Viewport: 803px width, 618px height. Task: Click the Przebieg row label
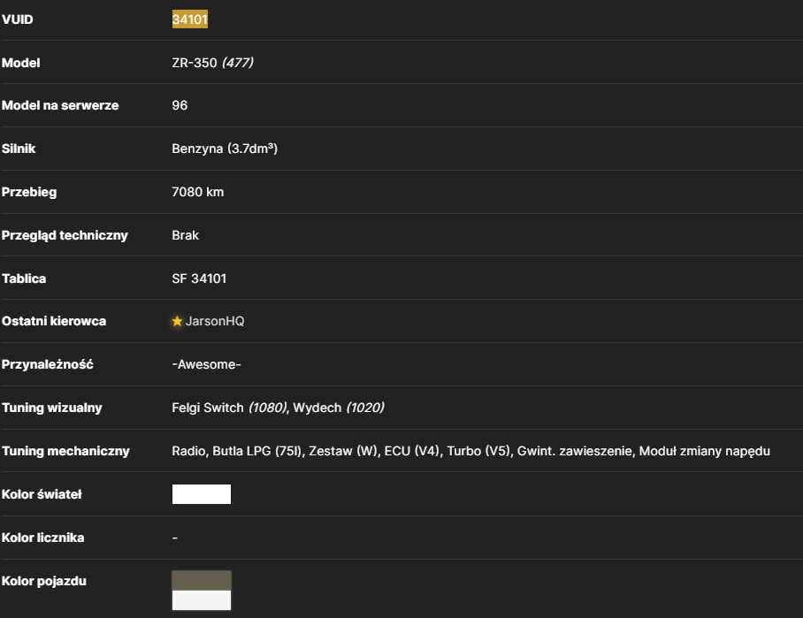(x=29, y=192)
